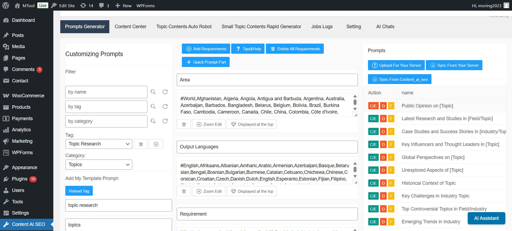Delete the selected Topic Research tag
Viewport: 512px width, 231px height.
[141, 144]
